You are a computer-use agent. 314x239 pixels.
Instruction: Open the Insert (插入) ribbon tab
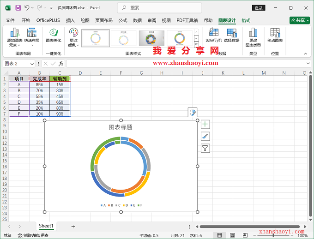[x=70, y=20]
